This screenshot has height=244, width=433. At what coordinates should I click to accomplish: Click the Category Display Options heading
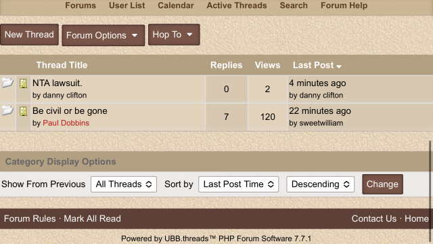pyautogui.click(x=61, y=161)
